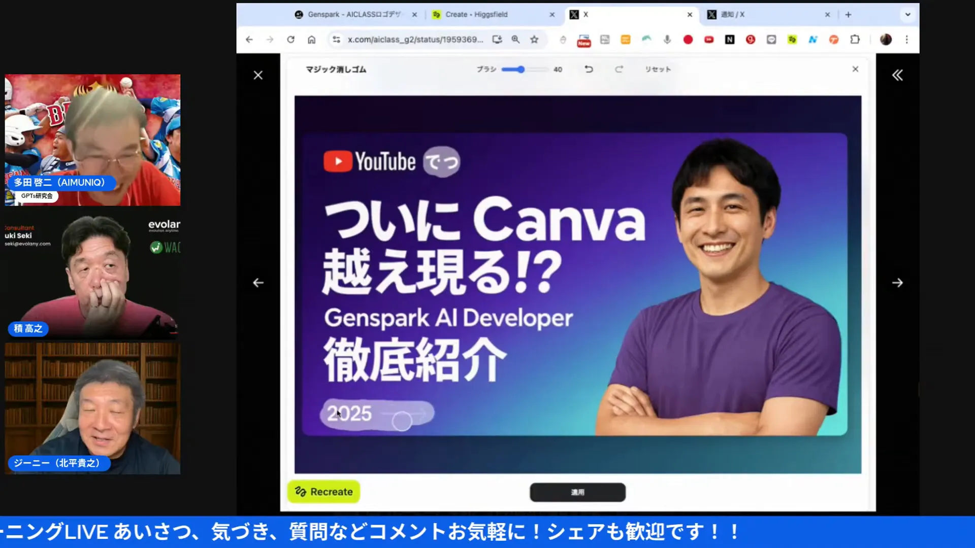Close the 通知 / X tab

click(x=827, y=15)
